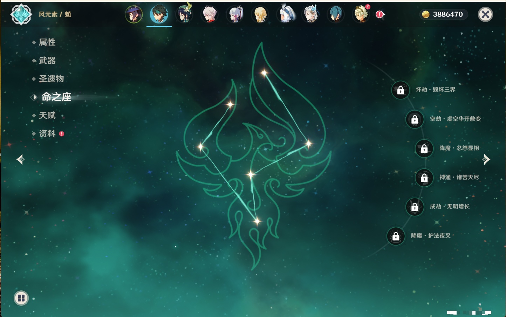506x317 pixels.
Task: Click the 3886470 Mora balance
Action: click(443, 14)
